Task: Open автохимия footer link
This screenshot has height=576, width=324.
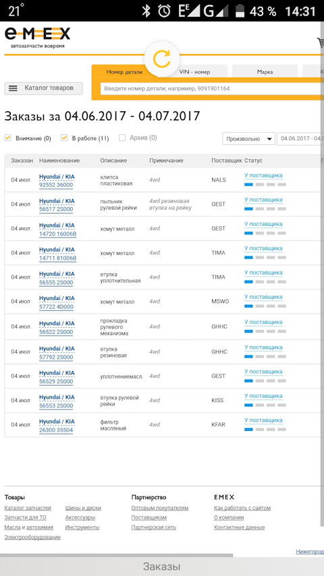Action: [40, 527]
